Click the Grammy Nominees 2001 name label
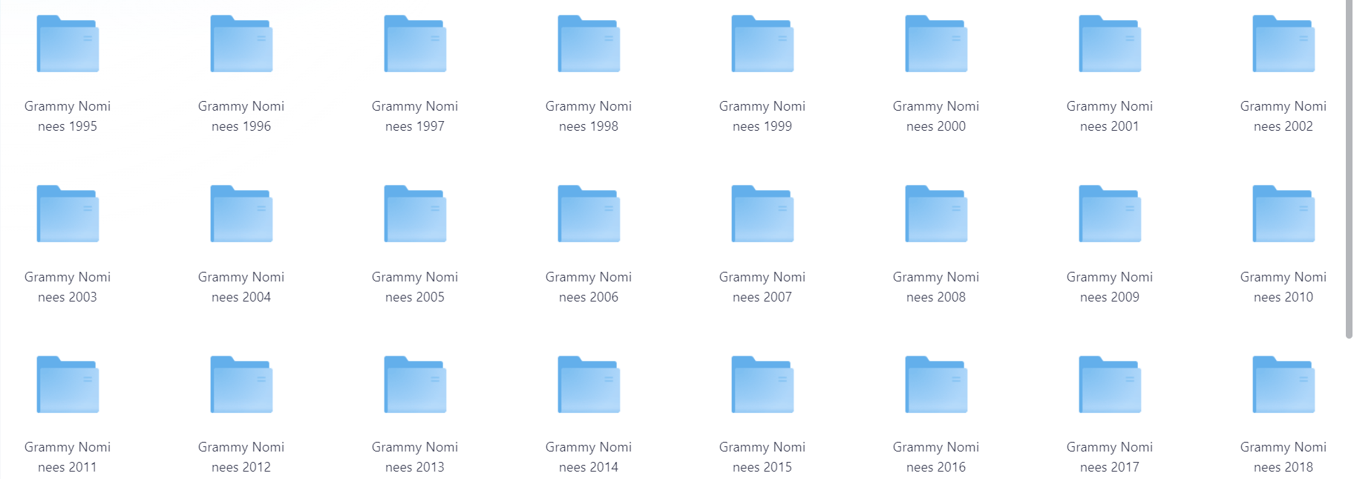The width and height of the screenshot is (1354, 479). point(1110,117)
